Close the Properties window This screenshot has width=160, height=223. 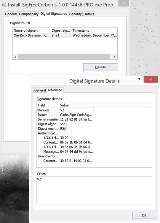coord(123,3)
